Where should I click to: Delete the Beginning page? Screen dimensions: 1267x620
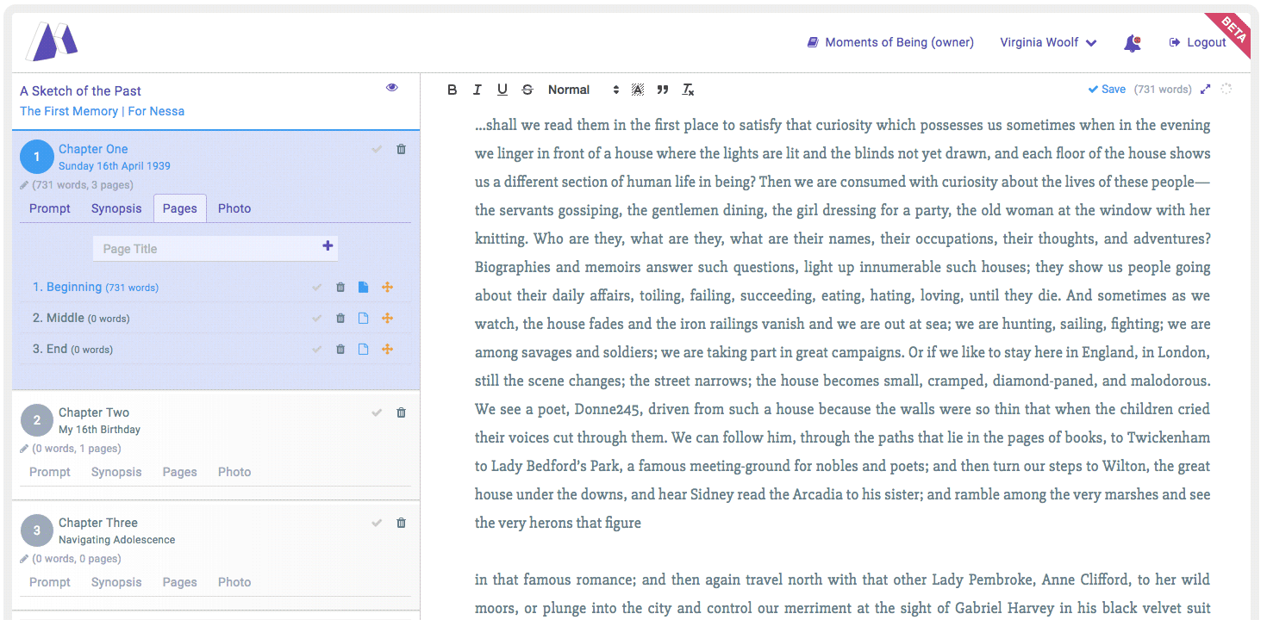click(x=340, y=288)
